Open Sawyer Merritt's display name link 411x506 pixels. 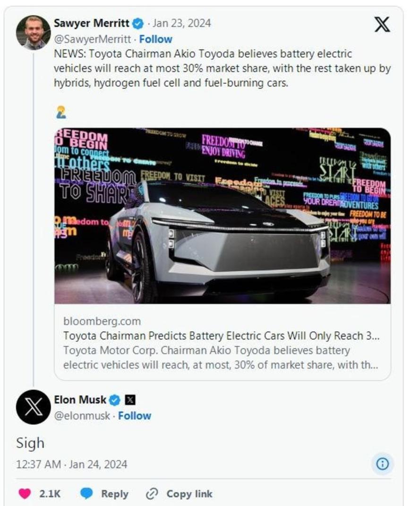[x=92, y=23]
